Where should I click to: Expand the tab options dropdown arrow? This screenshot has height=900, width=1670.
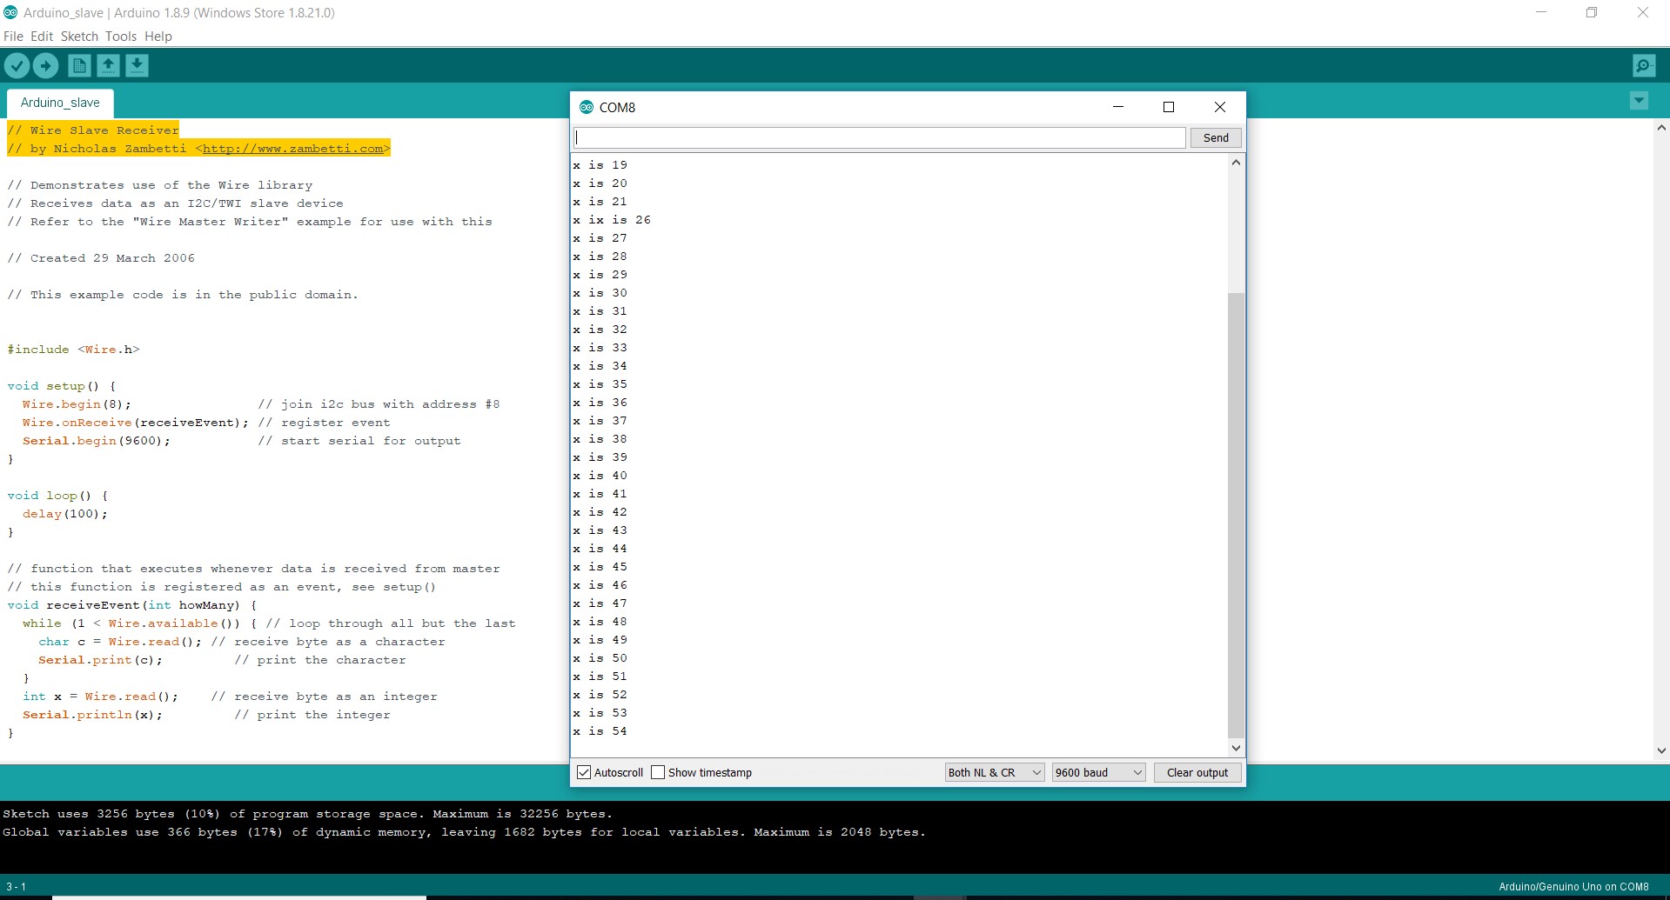(x=1639, y=101)
